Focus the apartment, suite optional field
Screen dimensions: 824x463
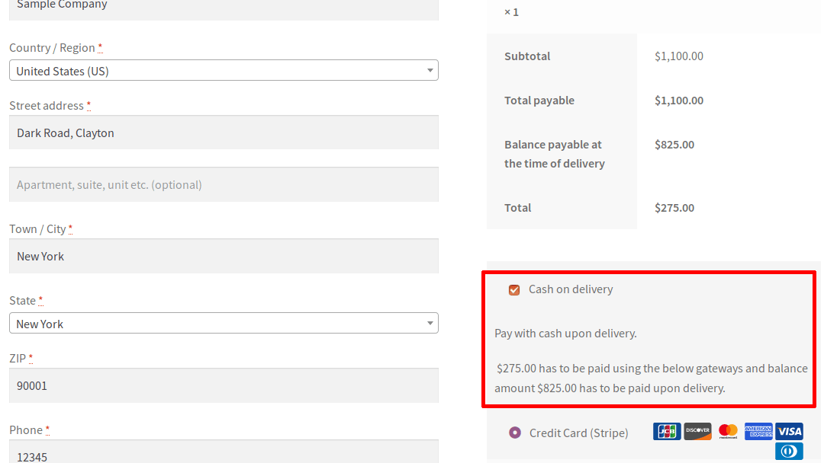click(x=223, y=184)
